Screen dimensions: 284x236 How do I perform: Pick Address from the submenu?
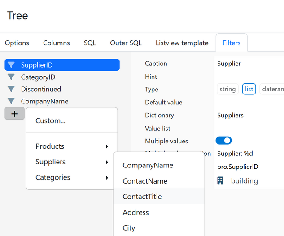pos(159,212)
